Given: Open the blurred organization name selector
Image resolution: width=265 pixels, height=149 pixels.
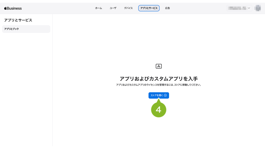Looking at the screenshot, I should (237, 8).
